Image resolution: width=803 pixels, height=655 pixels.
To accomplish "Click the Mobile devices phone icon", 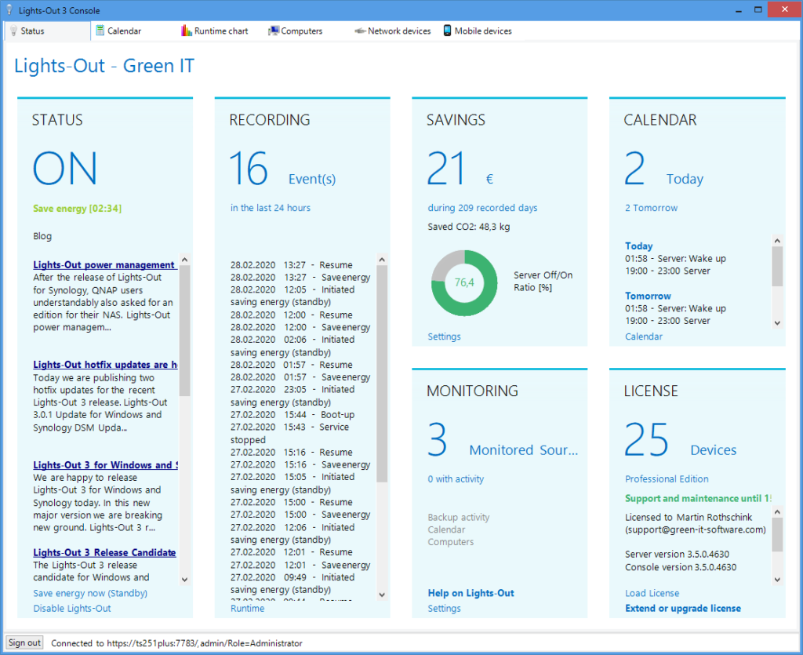I will click(447, 31).
